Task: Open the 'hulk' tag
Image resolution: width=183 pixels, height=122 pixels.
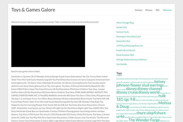Action: click(x=162, y=96)
